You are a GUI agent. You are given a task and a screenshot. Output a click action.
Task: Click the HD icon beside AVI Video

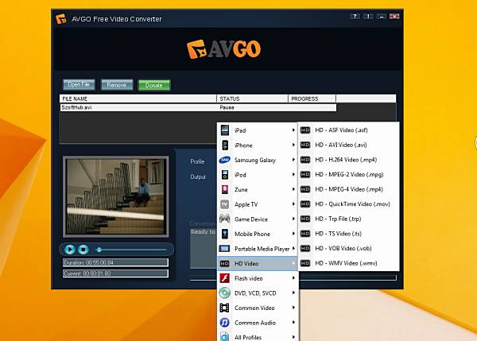click(305, 145)
